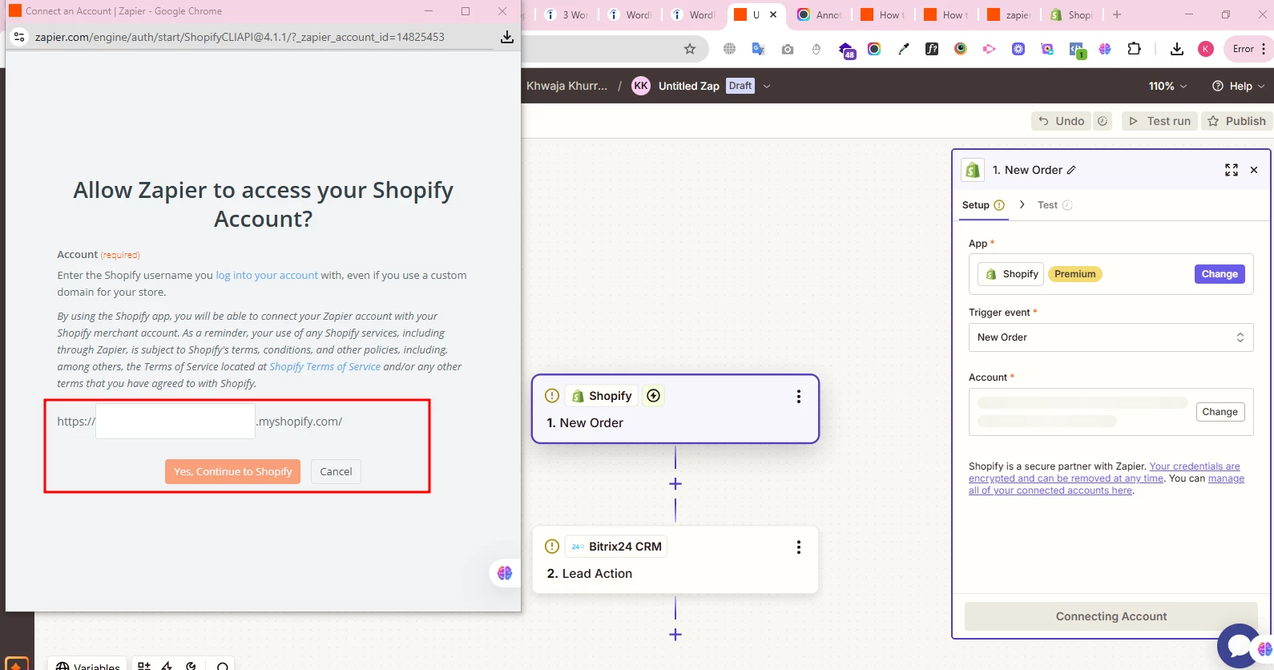The image size is (1274, 670).
Task: Open 'Your credentials are encrypted' link
Action: pos(1106,472)
